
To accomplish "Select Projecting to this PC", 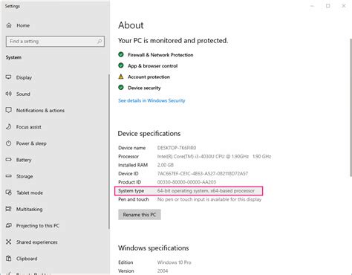I will (38, 226).
